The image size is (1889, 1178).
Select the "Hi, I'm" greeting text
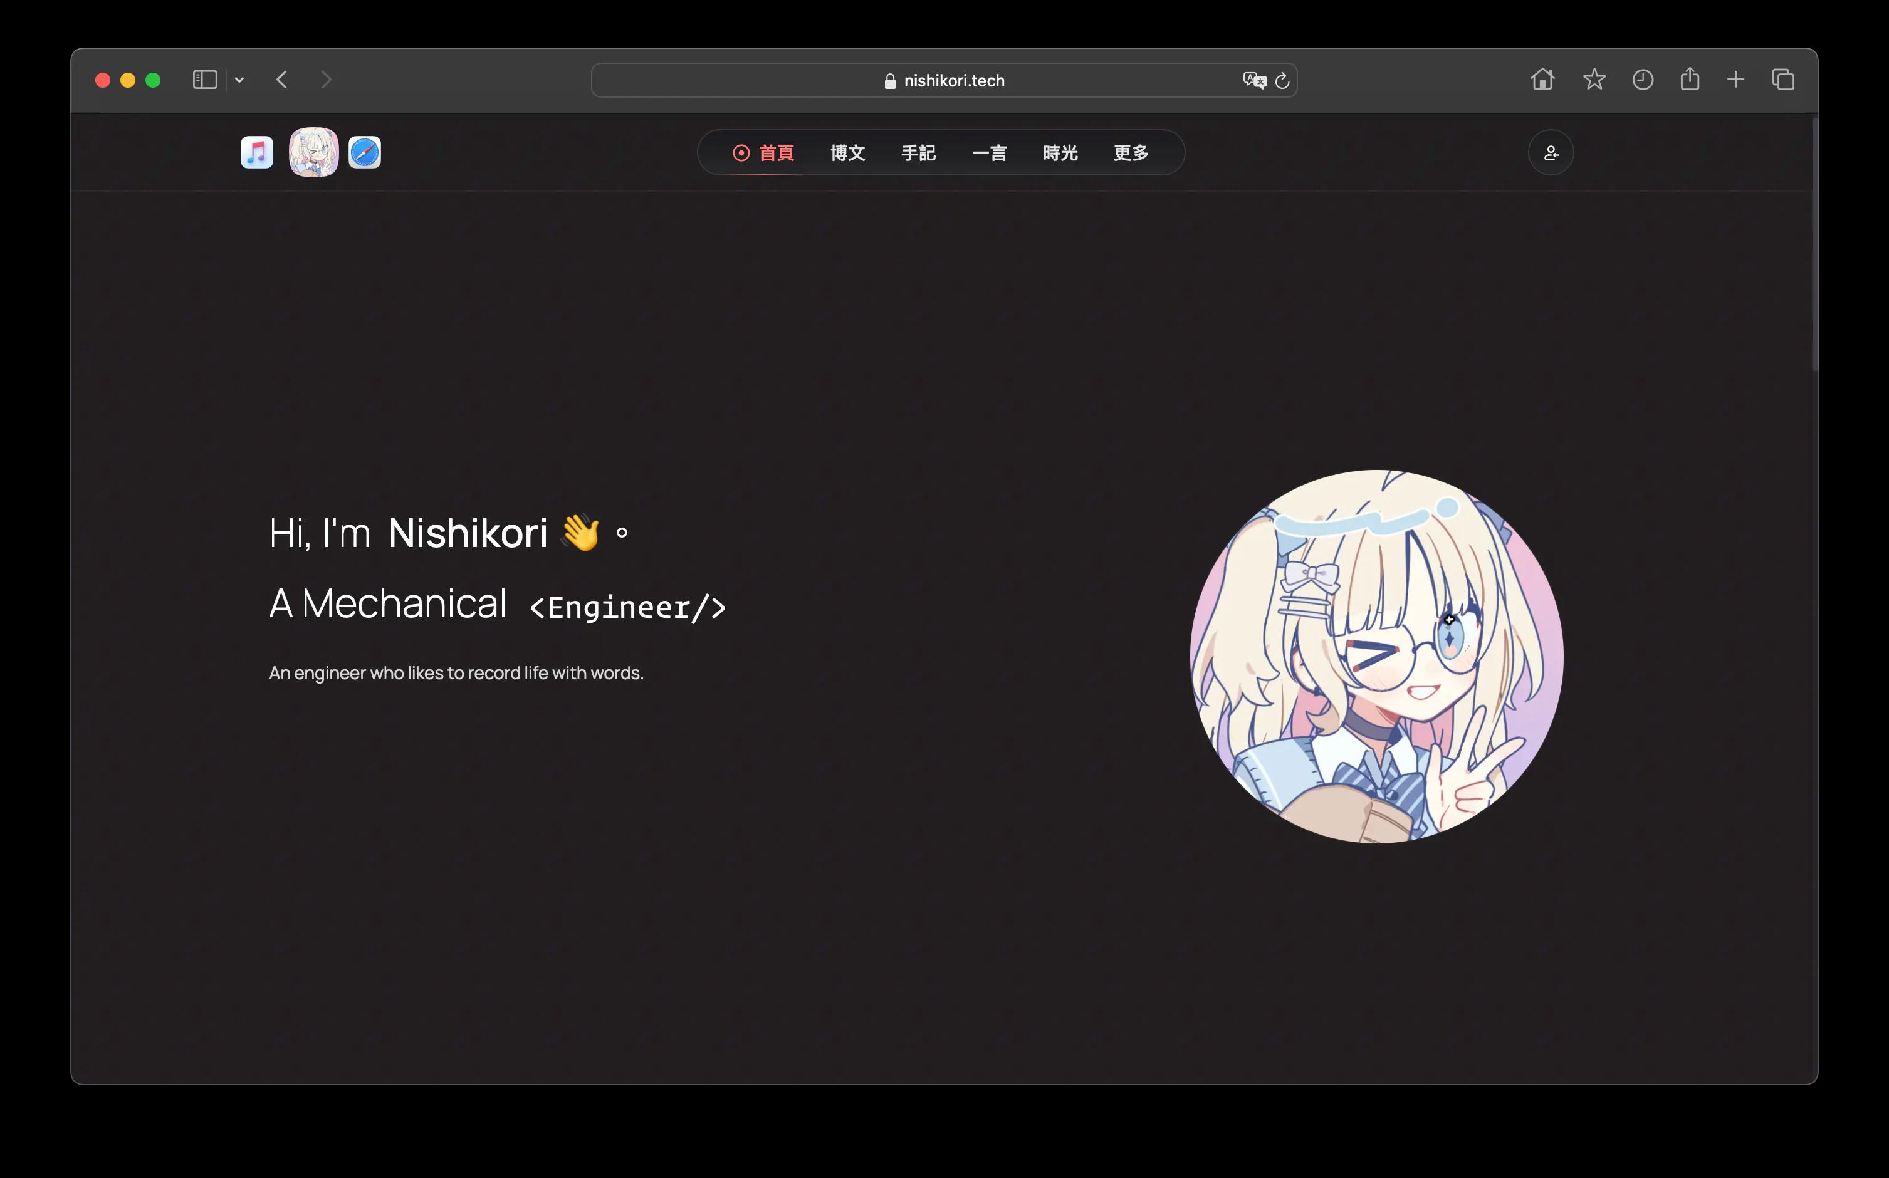point(320,534)
